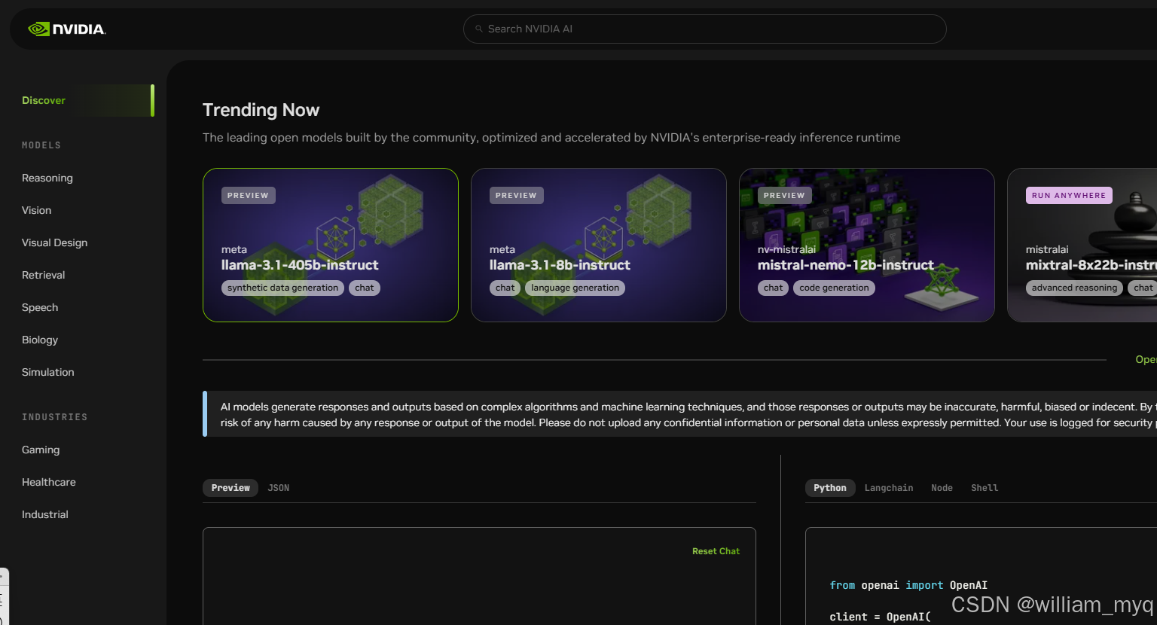
Task: Click the 'from openai import OpenAI' code line
Action: coord(908,585)
